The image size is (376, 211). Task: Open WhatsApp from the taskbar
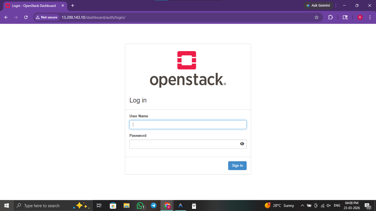click(x=140, y=206)
